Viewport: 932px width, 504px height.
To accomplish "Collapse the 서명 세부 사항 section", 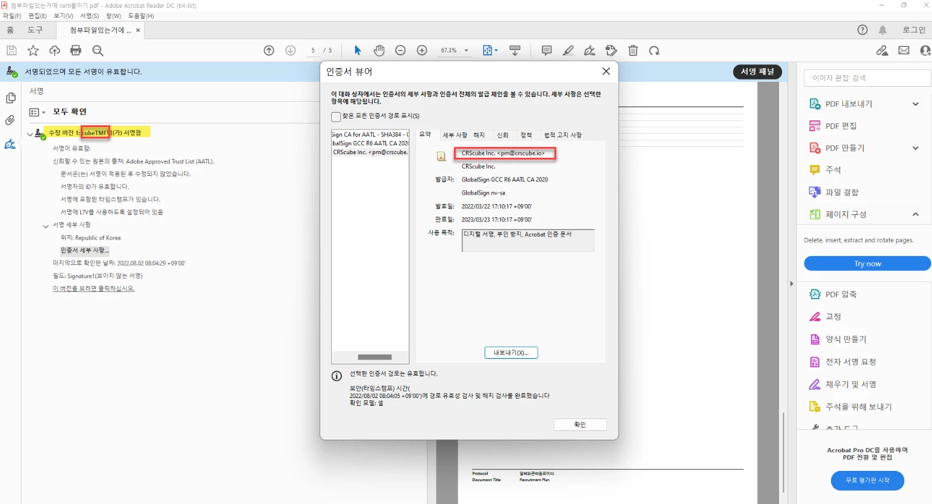I will (x=46, y=226).
